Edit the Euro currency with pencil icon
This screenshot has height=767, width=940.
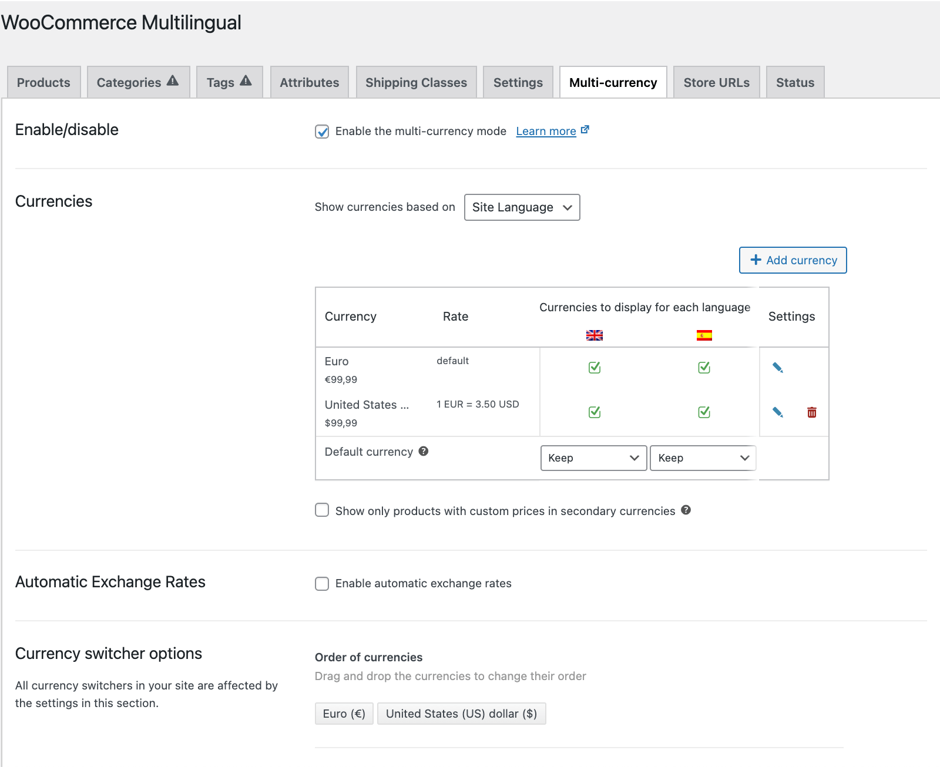[x=778, y=368]
